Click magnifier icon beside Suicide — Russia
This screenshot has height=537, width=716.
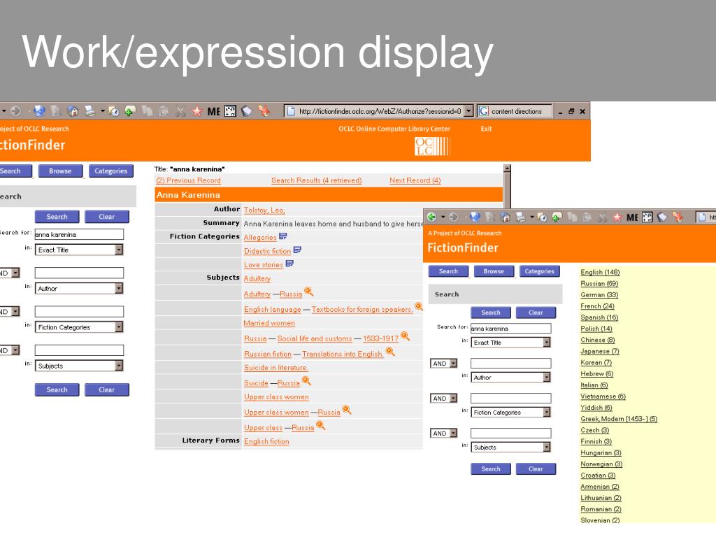tap(306, 380)
